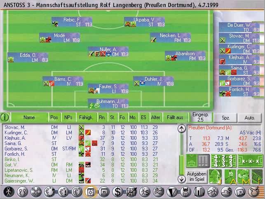Sort the list by Fähigk. column

click(86, 117)
